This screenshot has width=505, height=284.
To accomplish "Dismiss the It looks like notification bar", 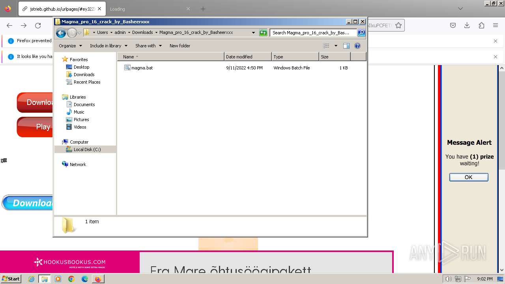I will (496, 56).
